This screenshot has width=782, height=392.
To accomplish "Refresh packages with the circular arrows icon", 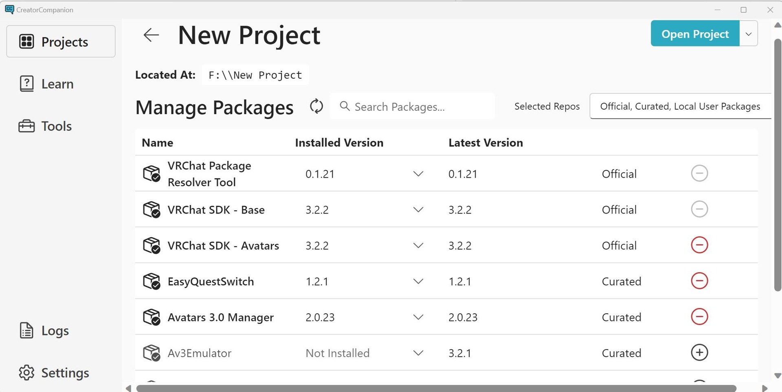I will click(x=316, y=107).
